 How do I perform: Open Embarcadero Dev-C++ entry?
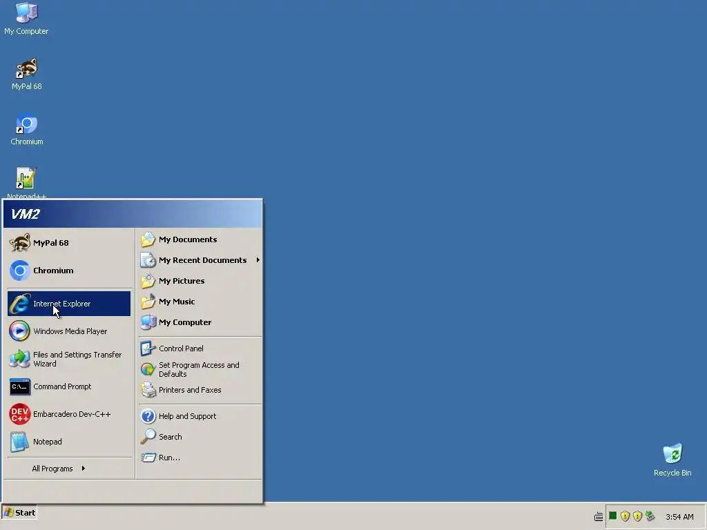(x=69, y=414)
